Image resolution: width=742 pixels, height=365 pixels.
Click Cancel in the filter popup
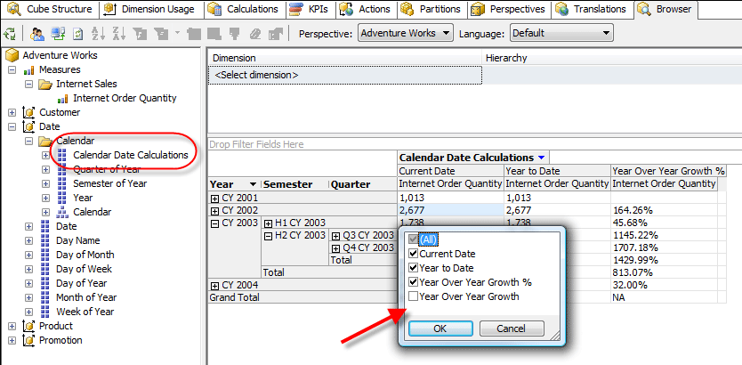[x=512, y=328]
